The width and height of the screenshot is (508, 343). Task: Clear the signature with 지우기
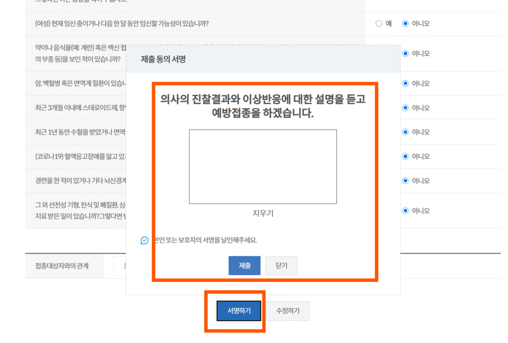click(x=263, y=213)
